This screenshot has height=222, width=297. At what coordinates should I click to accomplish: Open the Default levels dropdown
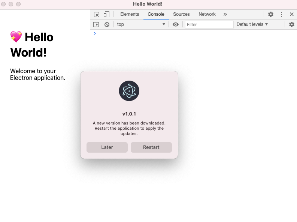pyautogui.click(x=252, y=24)
